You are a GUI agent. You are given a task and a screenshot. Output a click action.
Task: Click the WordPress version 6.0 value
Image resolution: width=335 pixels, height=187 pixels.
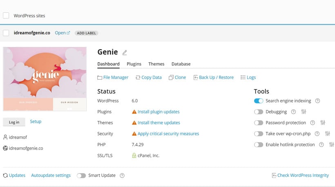[134, 101]
